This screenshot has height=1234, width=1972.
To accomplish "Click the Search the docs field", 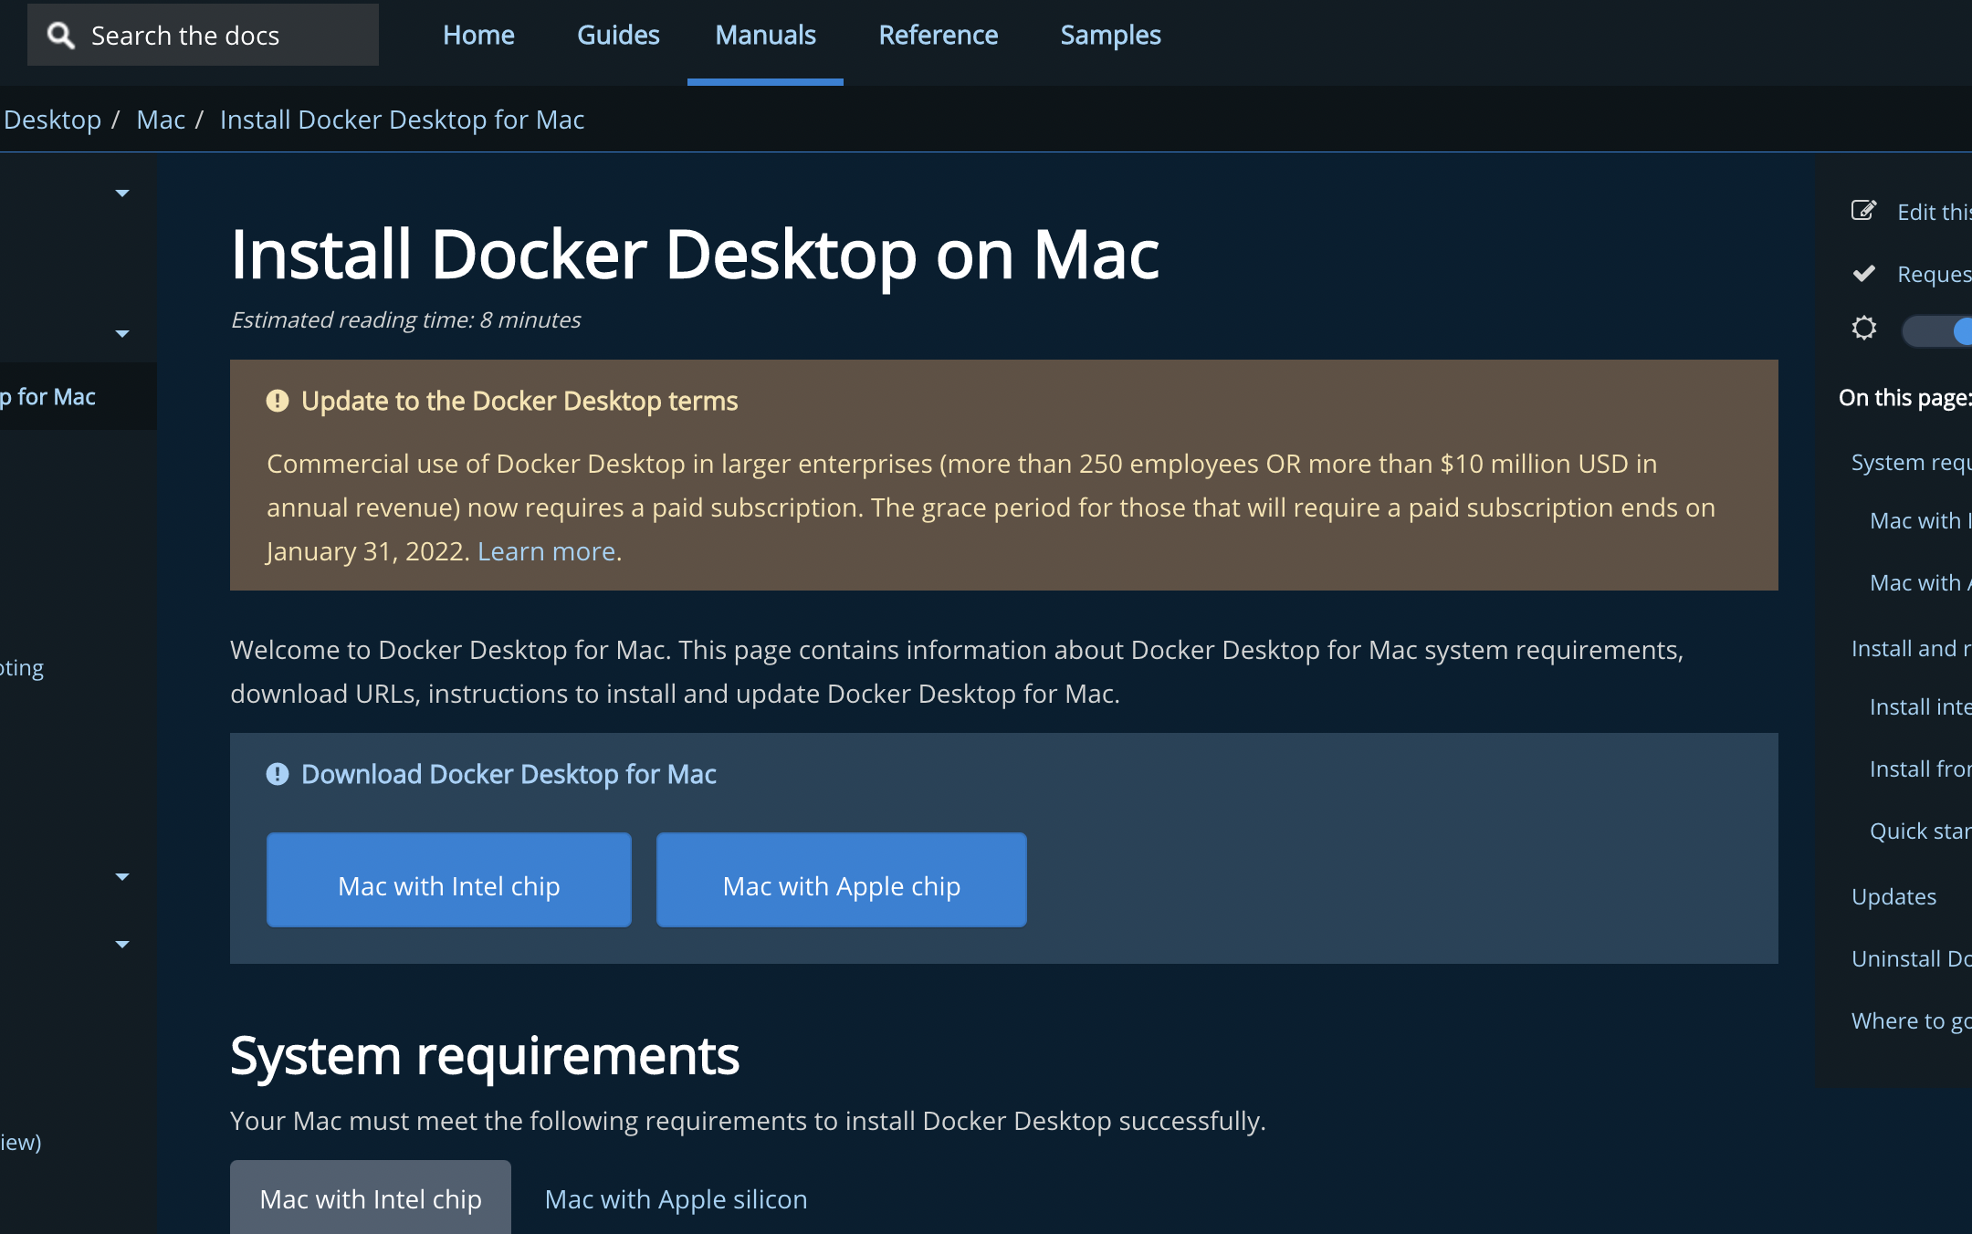I will click(203, 35).
